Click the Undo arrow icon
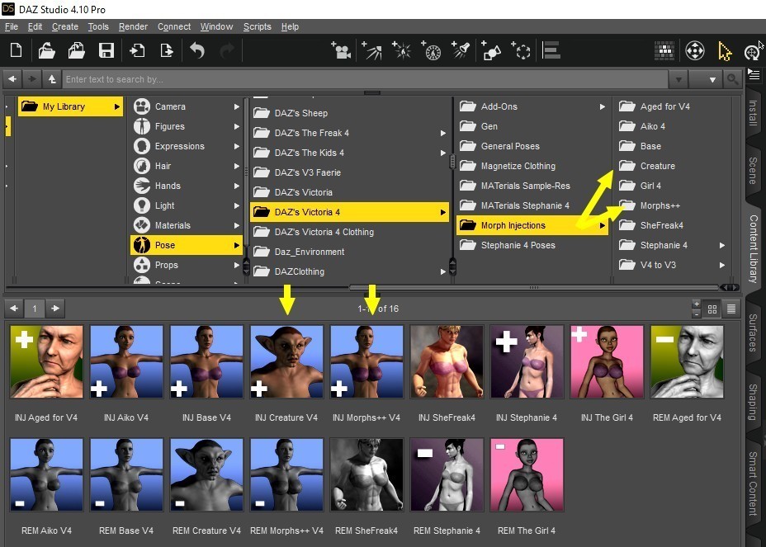 click(x=197, y=50)
